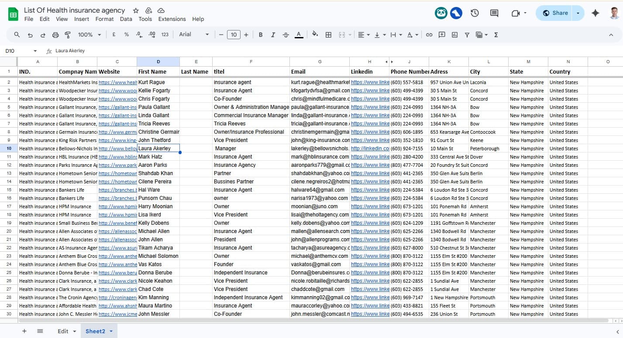Image resolution: width=623 pixels, height=338 pixels.
Task: See document cloud save status
Action: coord(161,10)
